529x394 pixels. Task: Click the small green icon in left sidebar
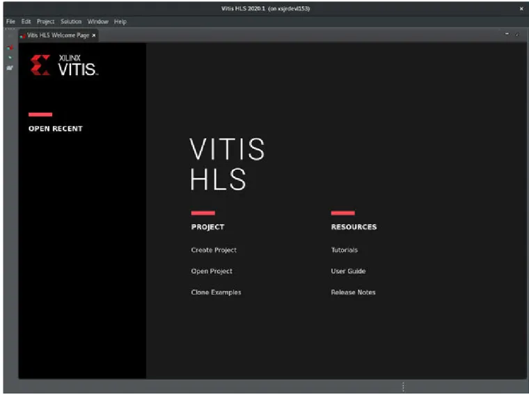[x=10, y=58]
